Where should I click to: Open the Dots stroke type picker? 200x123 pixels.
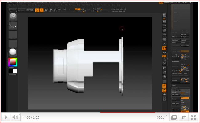coord(13,26)
